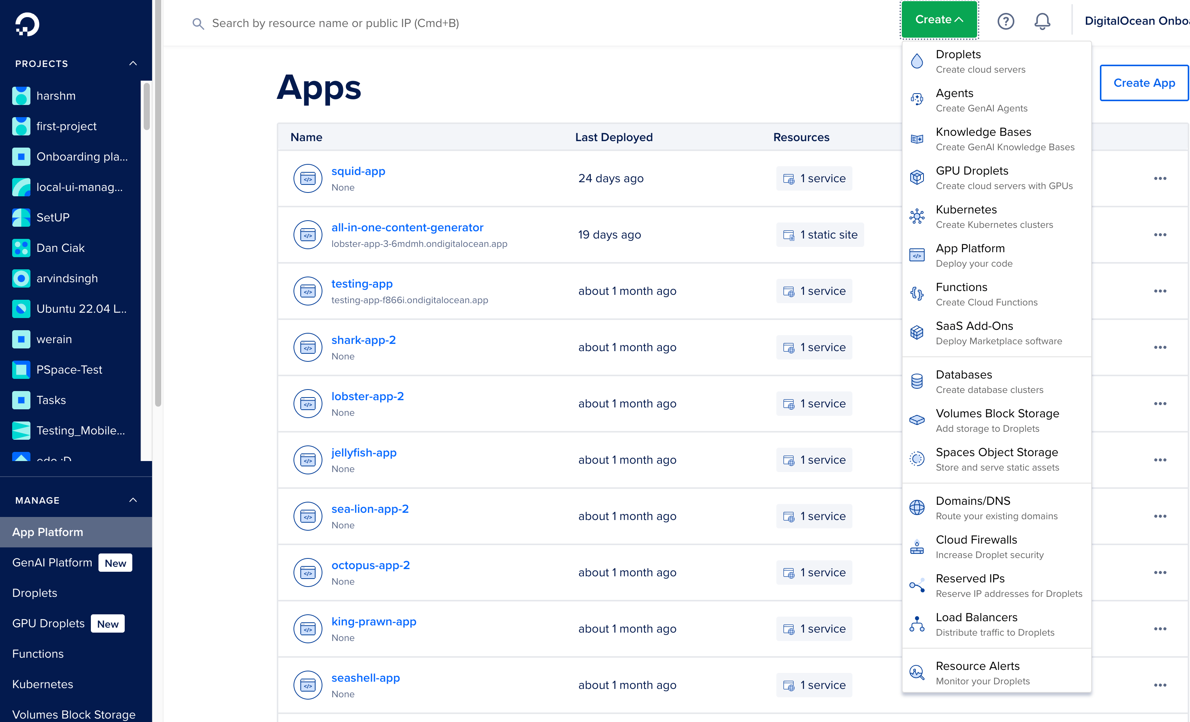
Task: Click the Kubernetes wheel icon in Create menu
Action: 917,216
